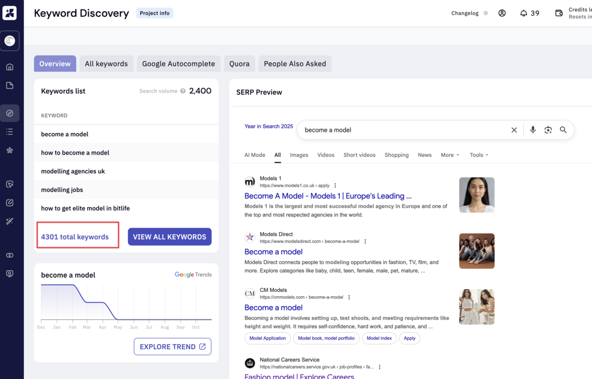
Task: Select 'how to get elite model in bitlife' row
Action: pyautogui.click(x=126, y=208)
